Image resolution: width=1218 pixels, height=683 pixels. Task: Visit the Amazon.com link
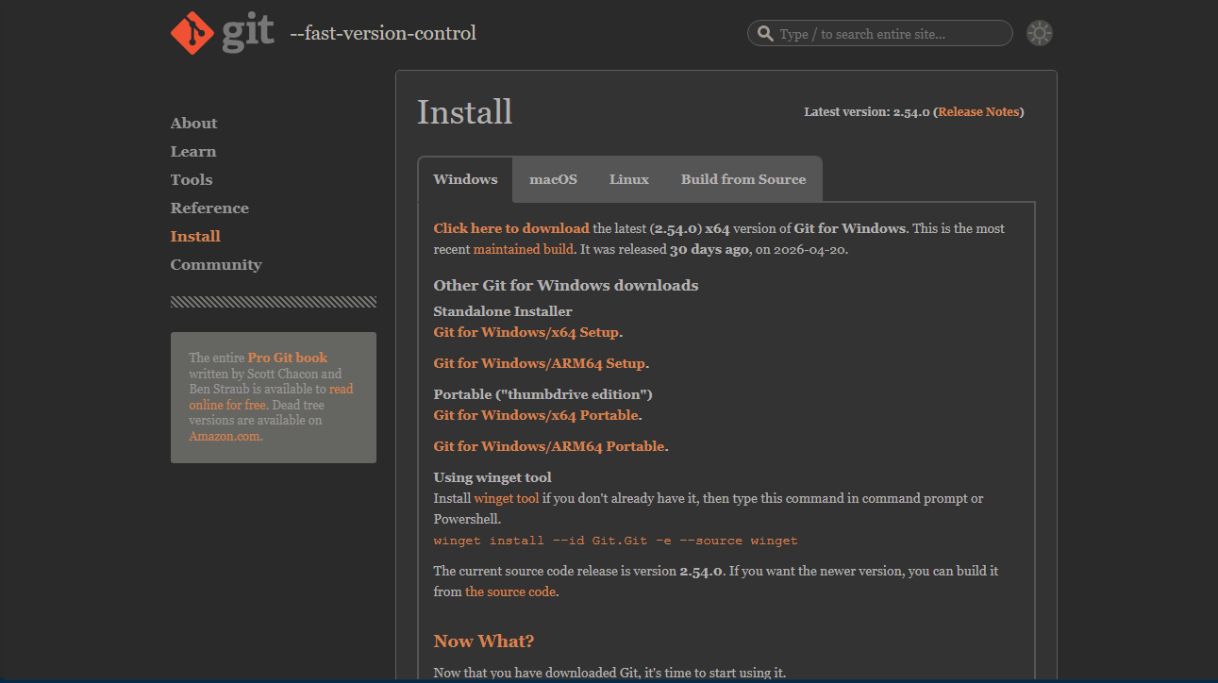225,436
